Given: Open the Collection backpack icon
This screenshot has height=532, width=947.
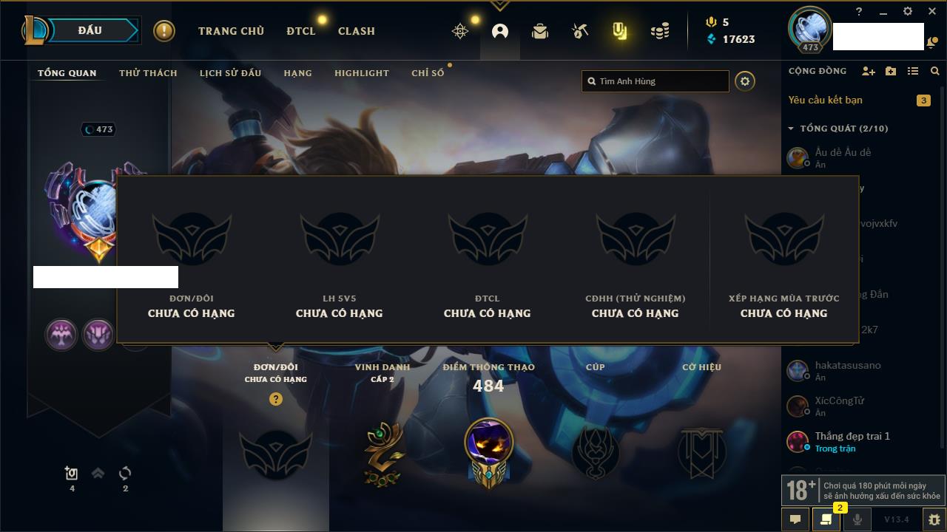Looking at the screenshot, I should coord(540,31).
